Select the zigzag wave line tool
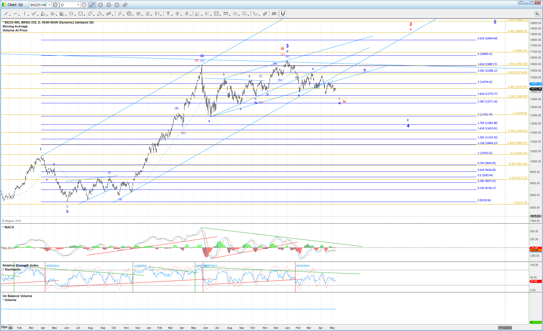543x331 pixels. (34, 14)
